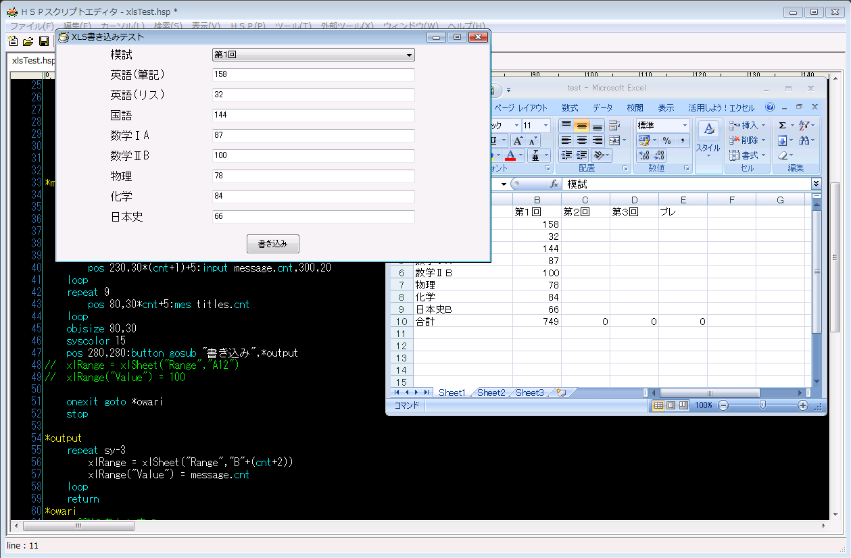Click the percent style icon
The height and width of the screenshot is (558, 851).
pos(666,141)
